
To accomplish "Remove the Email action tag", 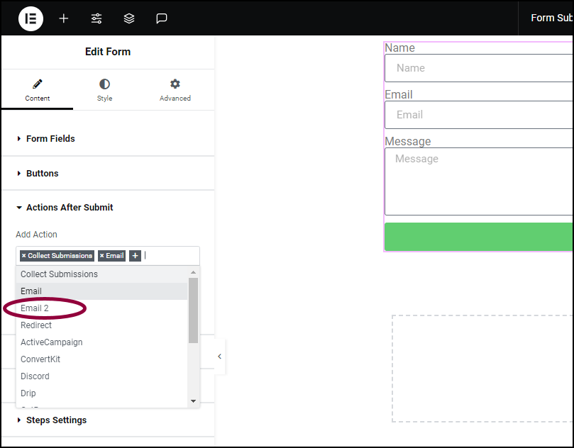I will coord(101,256).
